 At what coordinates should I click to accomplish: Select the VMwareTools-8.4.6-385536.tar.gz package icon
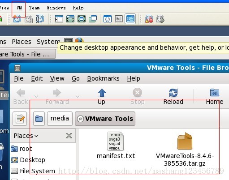(185, 141)
